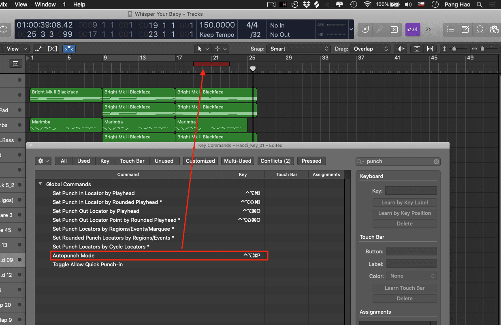Toggle Show Automation button
Screen dimensions: 501x325
coord(39,49)
